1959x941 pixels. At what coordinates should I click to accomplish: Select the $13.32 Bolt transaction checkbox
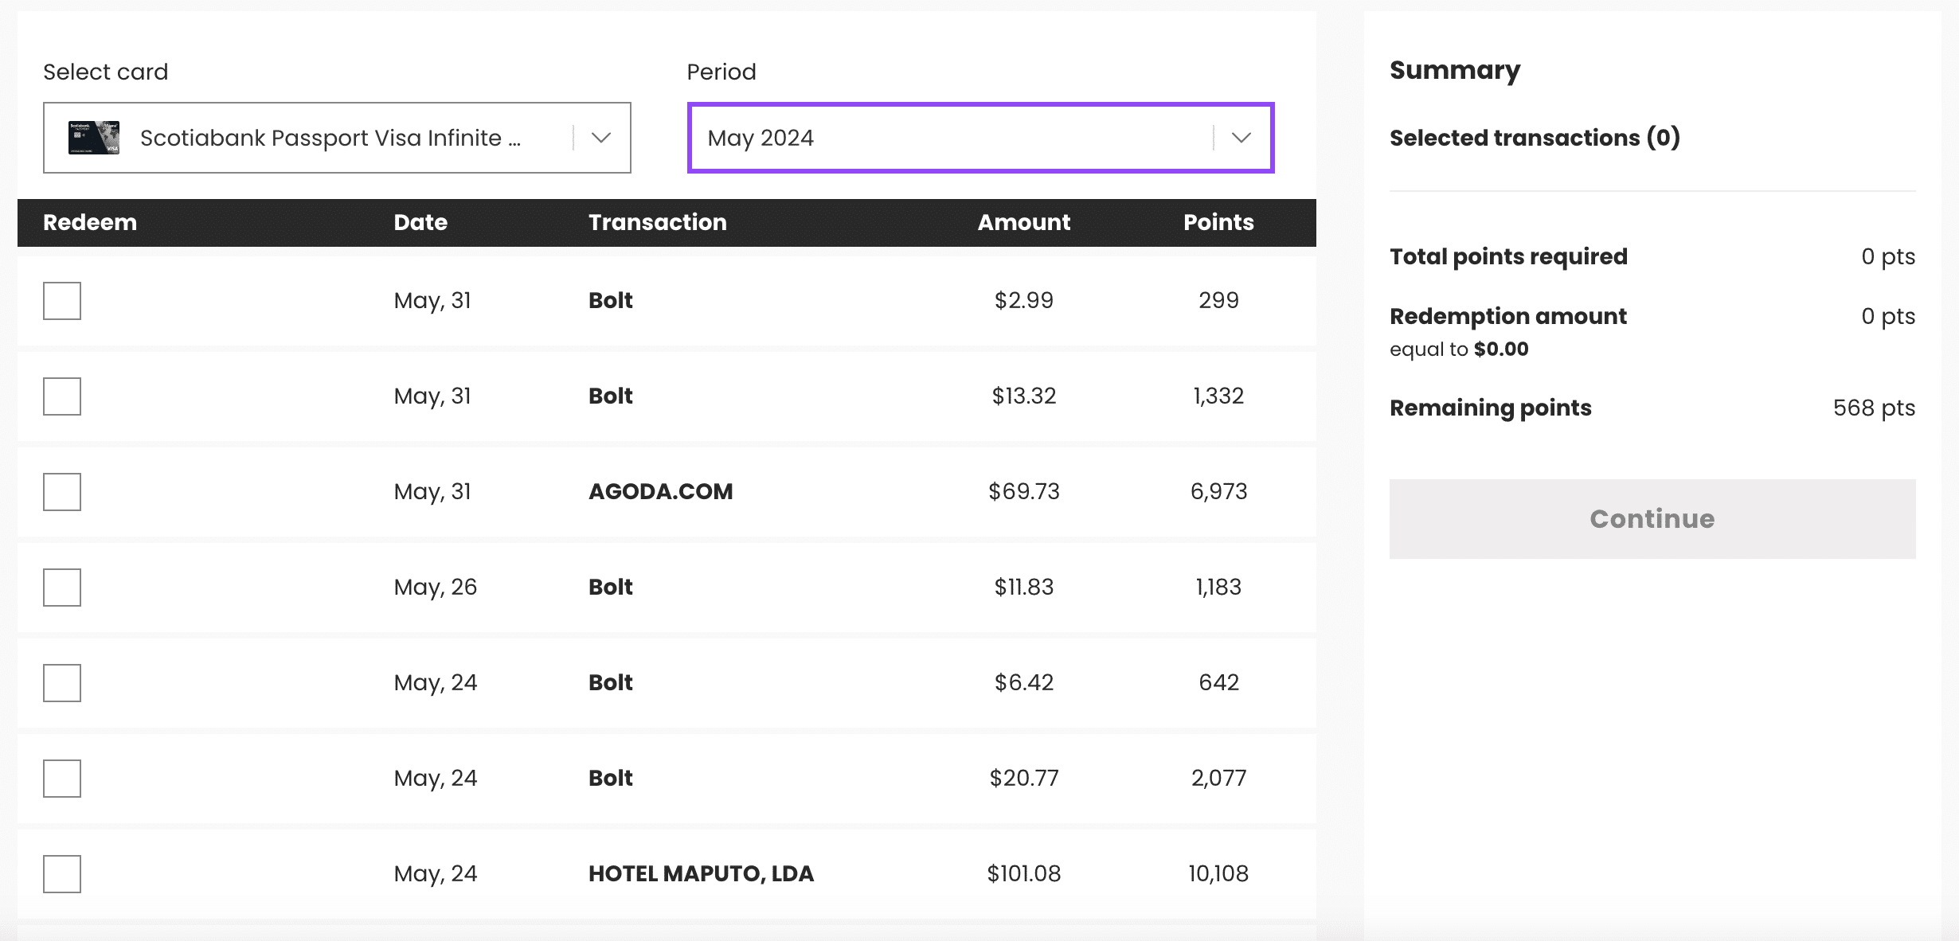[62, 396]
